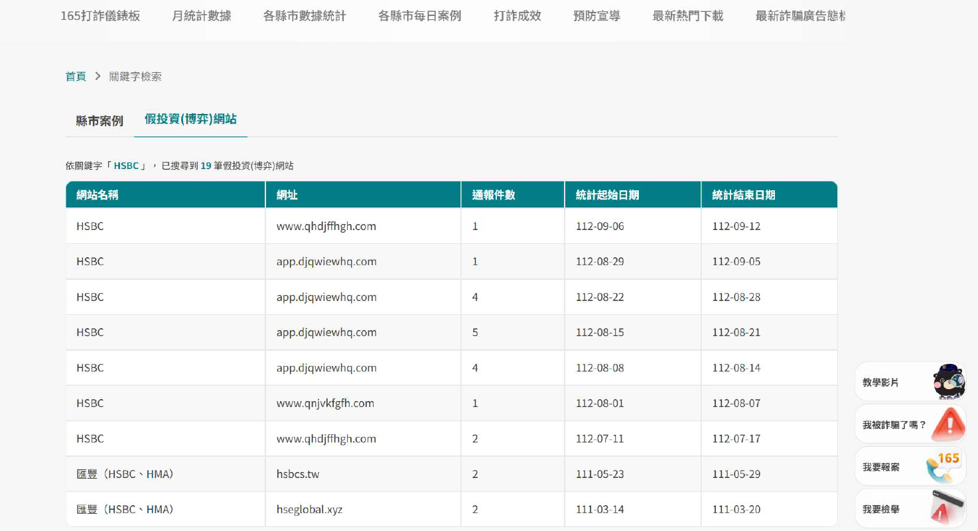The image size is (978, 531).
Task: Switch to the 縣市案例 tab
Action: [x=100, y=121]
